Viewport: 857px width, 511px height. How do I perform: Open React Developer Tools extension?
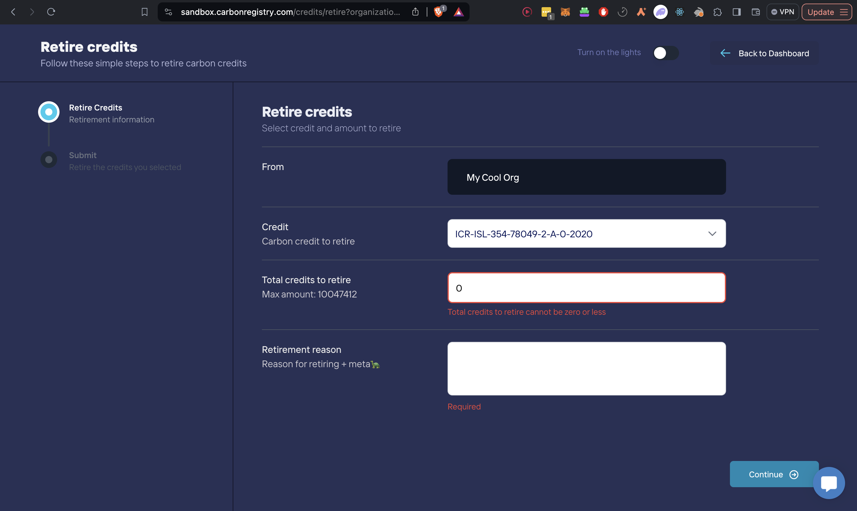tap(679, 12)
